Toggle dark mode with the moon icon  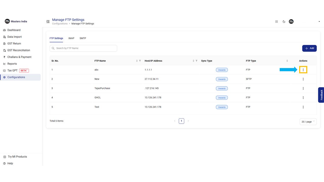pos(284,22)
